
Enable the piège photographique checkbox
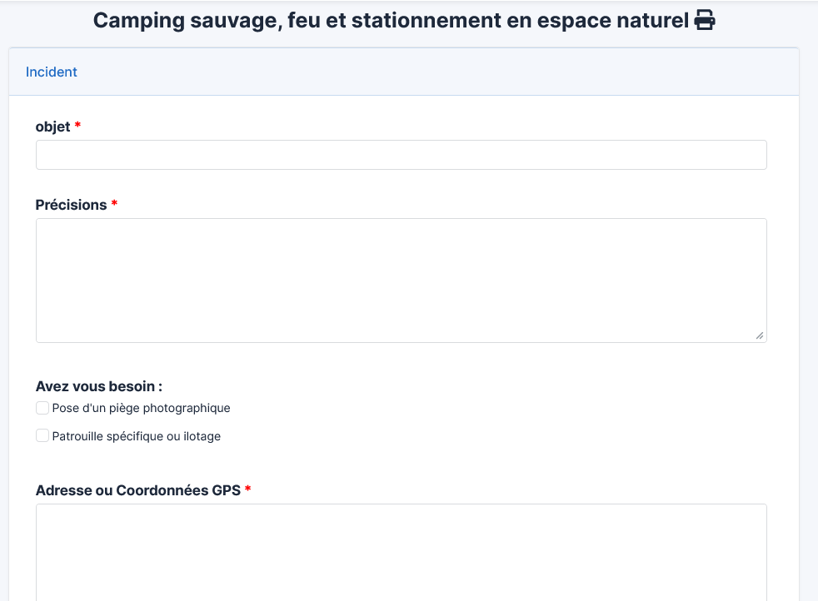click(x=42, y=408)
